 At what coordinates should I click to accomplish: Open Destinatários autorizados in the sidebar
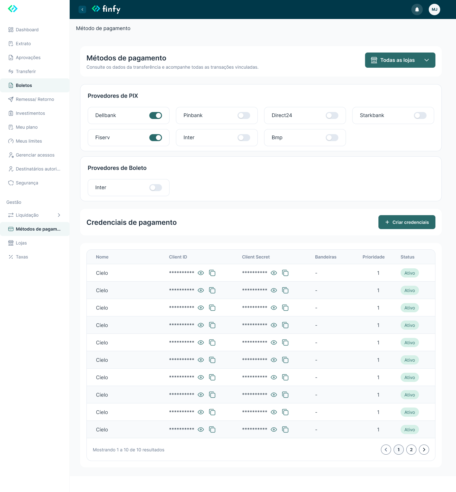coord(35,169)
